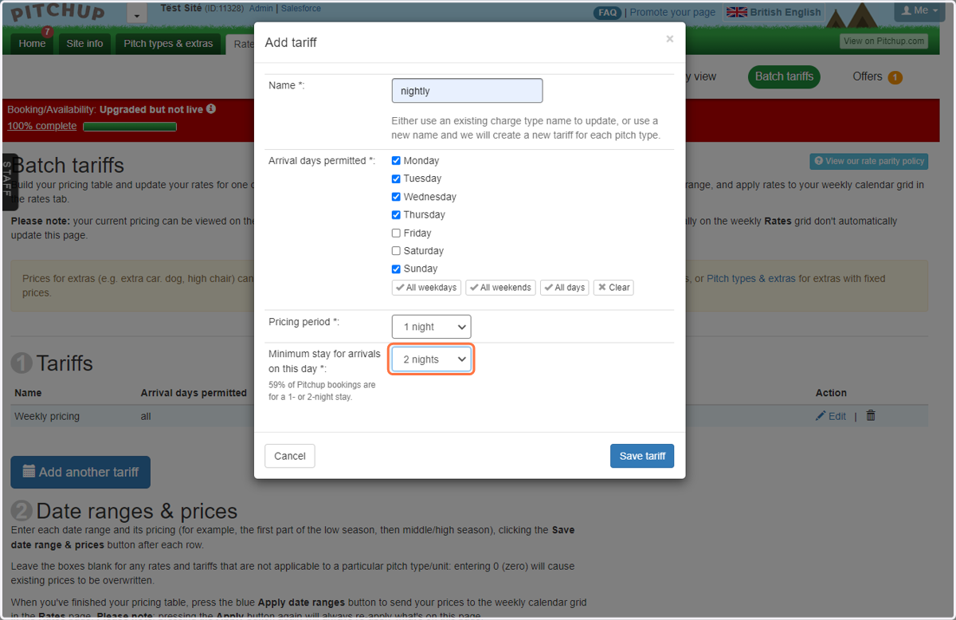Image resolution: width=956 pixels, height=620 pixels.
Task: Check the Saturday arrival day
Action: [x=396, y=251]
